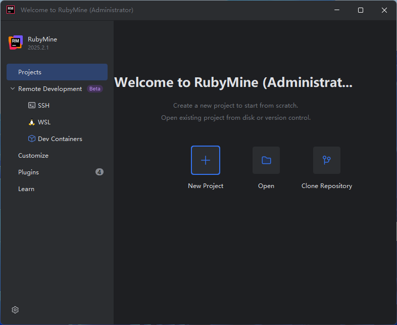Maximize the Welcome to RubyMine window
The width and height of the screenshot is (397, 325).
click(x=361, y=10)
